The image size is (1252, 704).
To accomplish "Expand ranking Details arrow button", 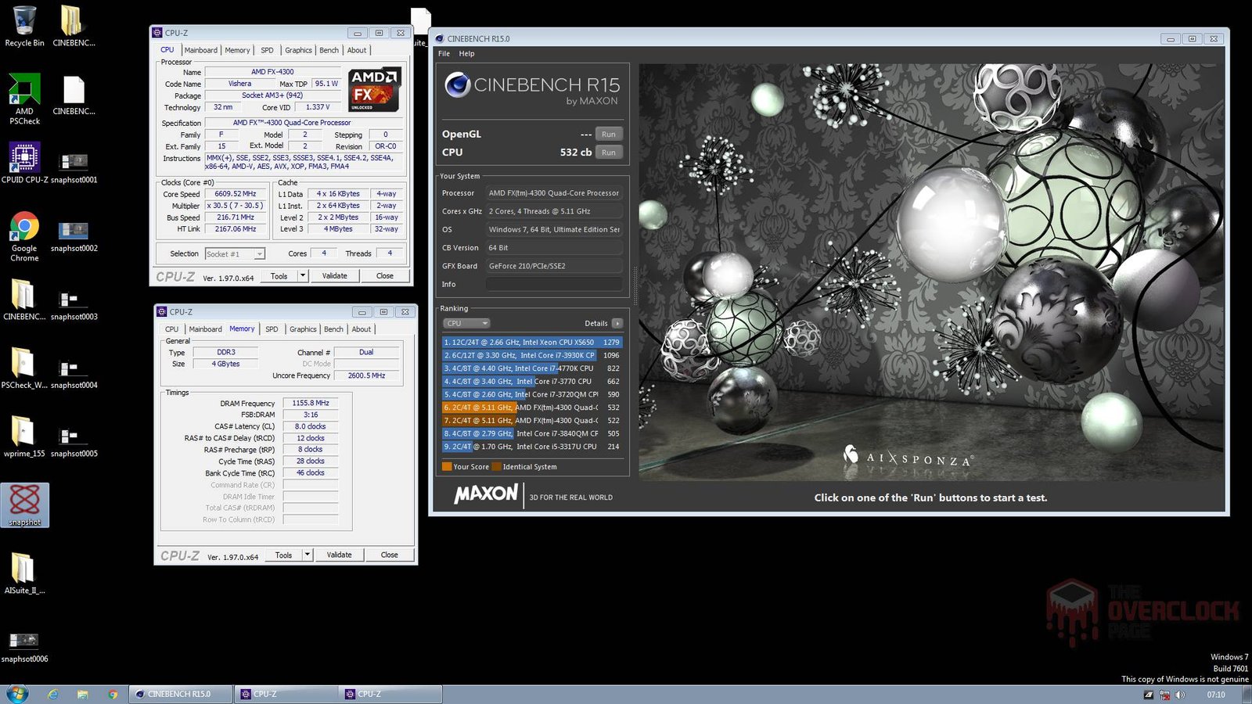I will [617, 323].
